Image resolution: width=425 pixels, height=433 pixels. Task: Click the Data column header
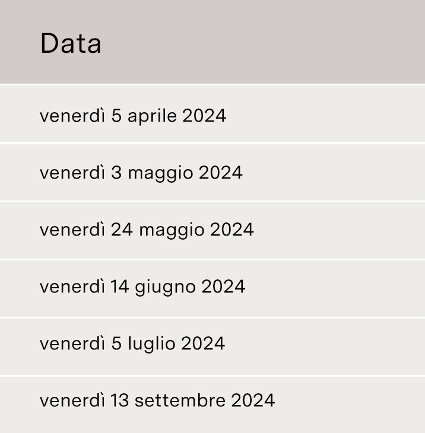pyautogui.click(x=213, y=42)
